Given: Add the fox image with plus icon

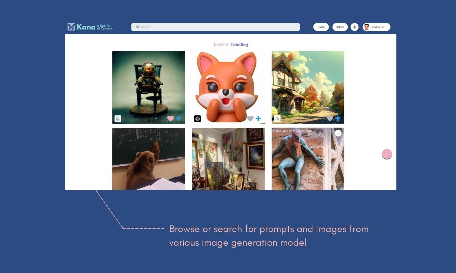Looking at the screenshot, I should point(258,119).
